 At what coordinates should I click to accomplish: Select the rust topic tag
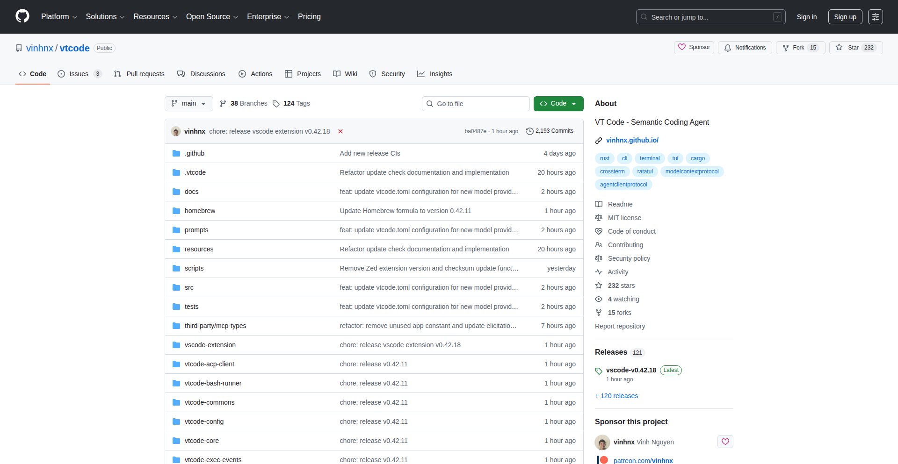point(604,158)
